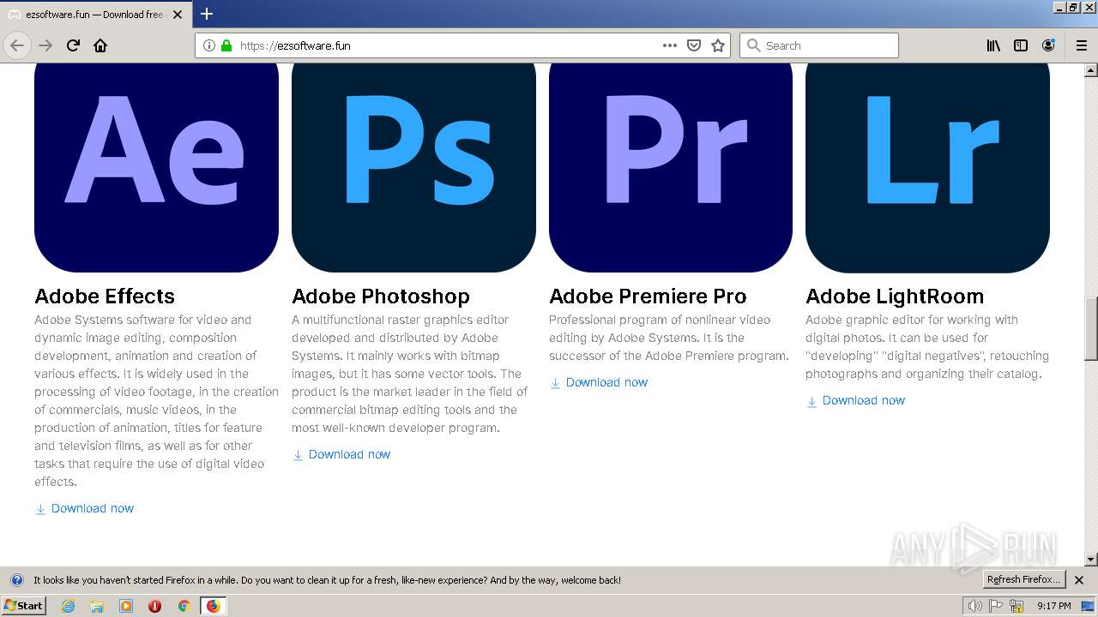Click the Adobe Effects Ae logo thumbnail
This screenshot has height=617, width=1098.
pos(156,167)
